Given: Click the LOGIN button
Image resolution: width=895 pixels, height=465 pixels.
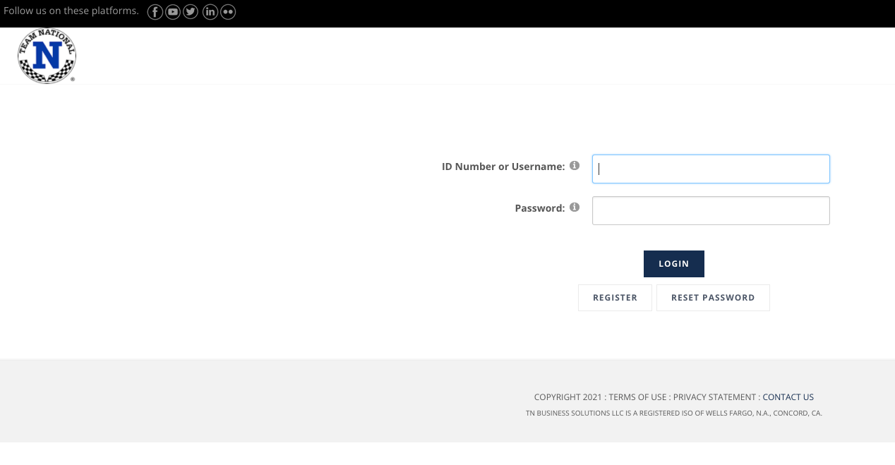Looking at the screenshot, I should (x=674, y=264).
